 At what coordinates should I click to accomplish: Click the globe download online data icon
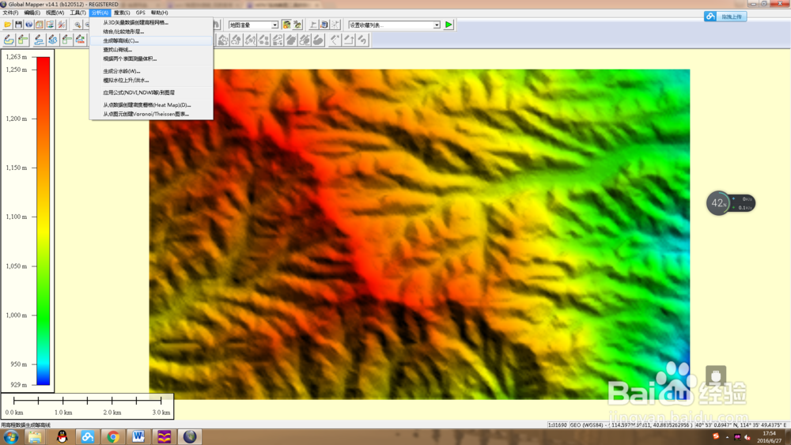pos(28,25)
